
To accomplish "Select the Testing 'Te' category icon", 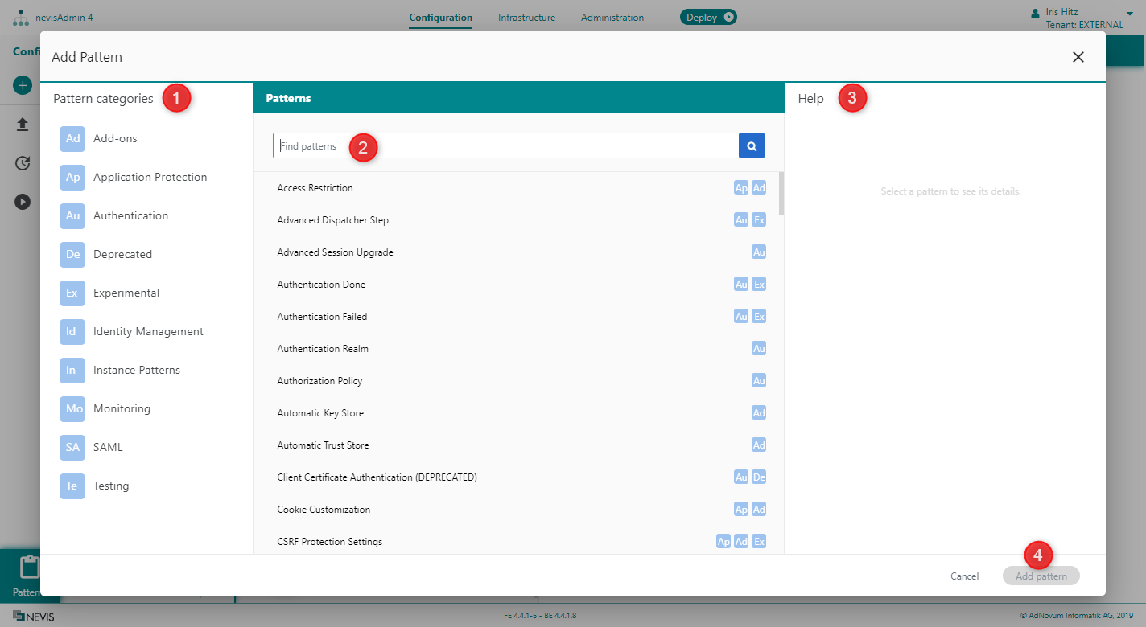I will coord(72,486).
